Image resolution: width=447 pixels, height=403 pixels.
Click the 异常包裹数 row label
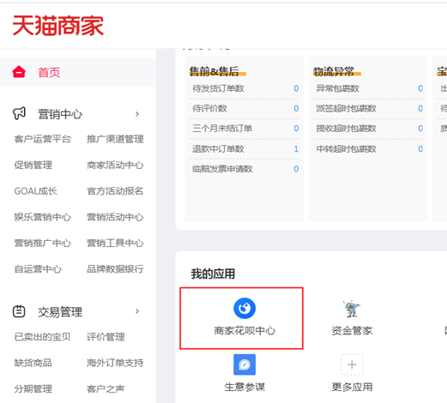tap(338, 88)
